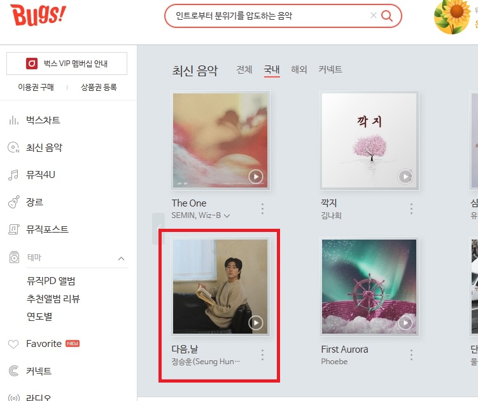Play the First Aurora album
Screen dimensions: 478x401
click(405, 323)
